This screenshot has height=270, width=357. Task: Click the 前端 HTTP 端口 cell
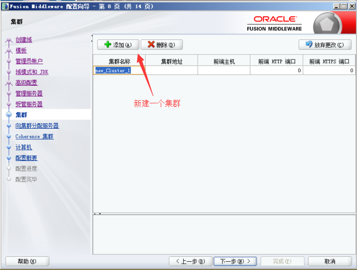tap(276, 71)
